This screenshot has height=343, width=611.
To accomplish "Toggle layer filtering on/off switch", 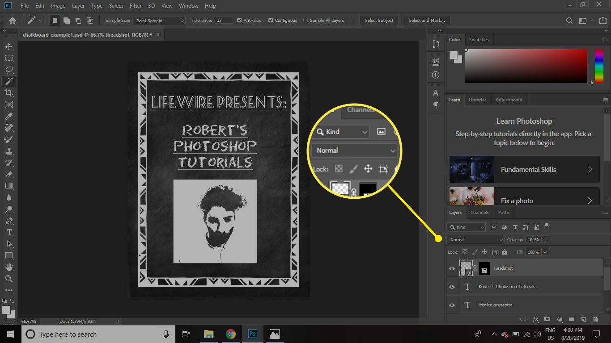I will 547,226.
